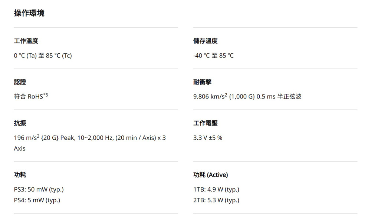The width and height of the screenshot is (371, 223).
Task: Click the 操作環境 section heading
Action: [x=29, y=13]
